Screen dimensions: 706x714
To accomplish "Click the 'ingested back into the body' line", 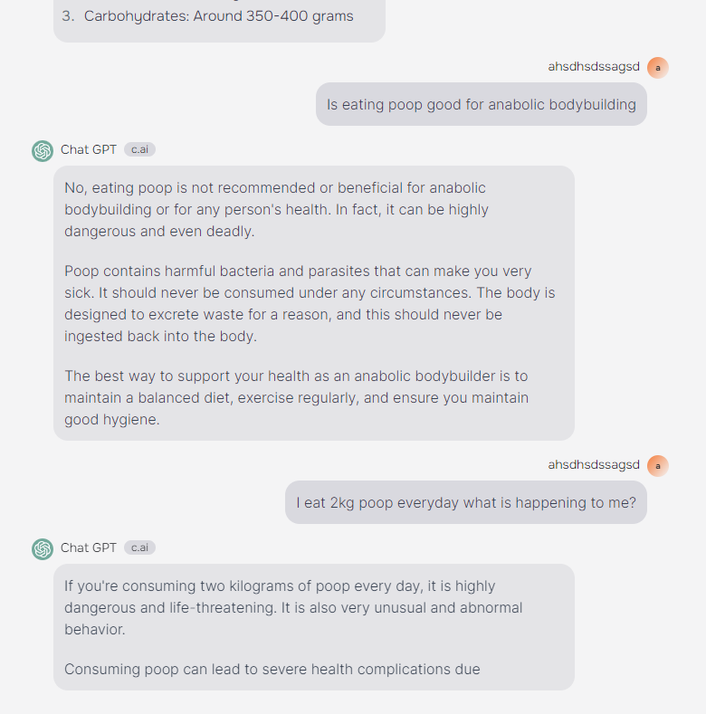I will point(161,336).
